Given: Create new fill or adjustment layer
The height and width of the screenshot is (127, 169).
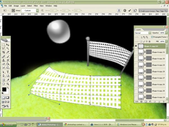Looking at the screenshot, I should [150, 102].
